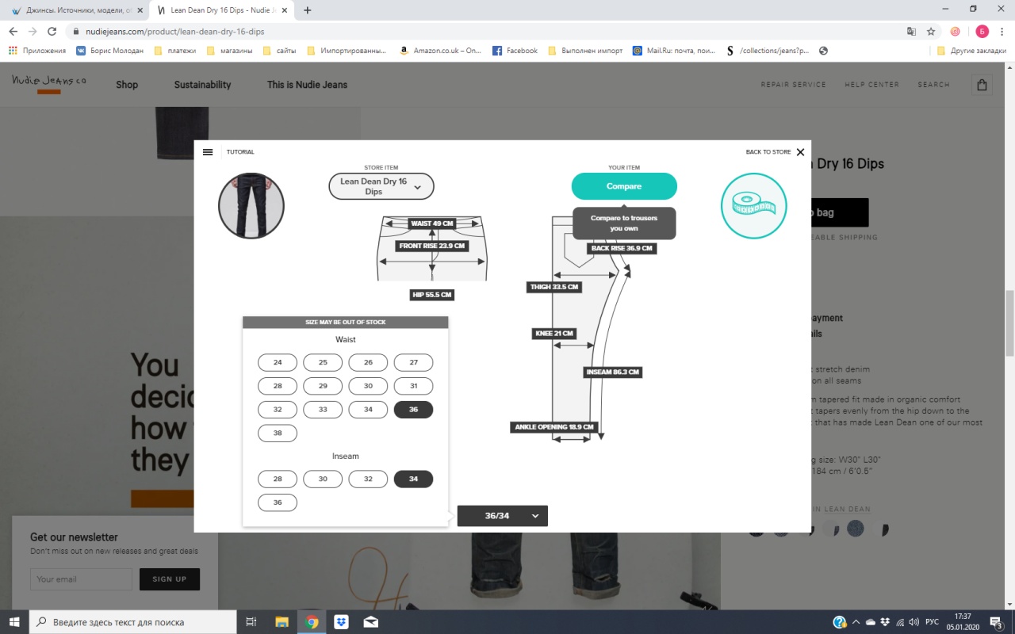
Task: Open the Chrome three-dot menu
Action: 1002,32
